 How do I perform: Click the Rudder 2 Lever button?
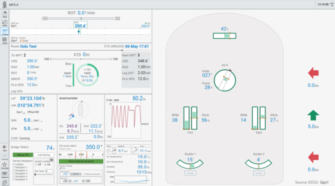point(259,173)
